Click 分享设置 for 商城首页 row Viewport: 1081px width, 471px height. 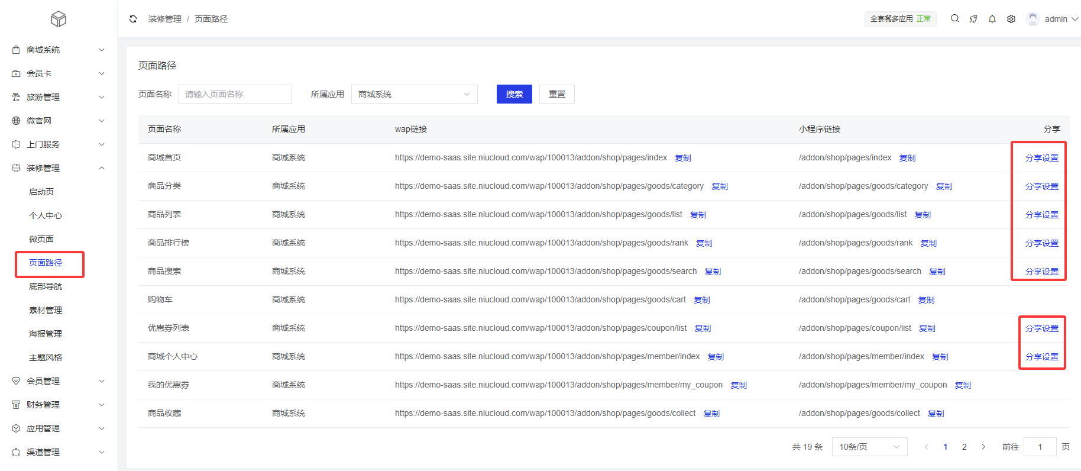coord(1041,158)
